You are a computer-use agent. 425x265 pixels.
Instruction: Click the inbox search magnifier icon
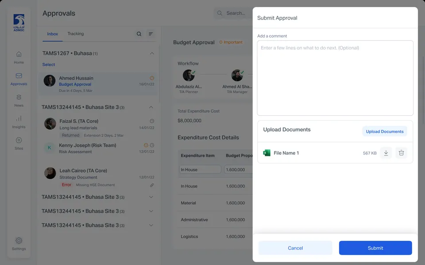(139, 34)
